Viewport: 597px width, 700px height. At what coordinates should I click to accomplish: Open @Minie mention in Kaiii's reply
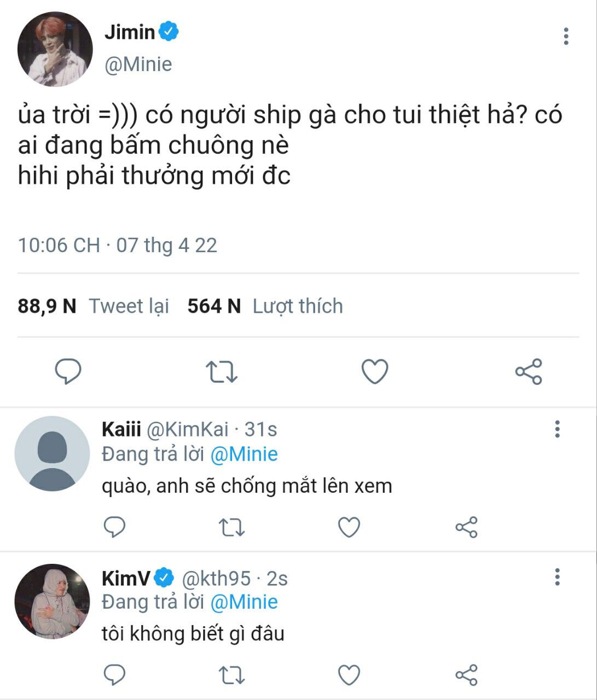point(244,454)
